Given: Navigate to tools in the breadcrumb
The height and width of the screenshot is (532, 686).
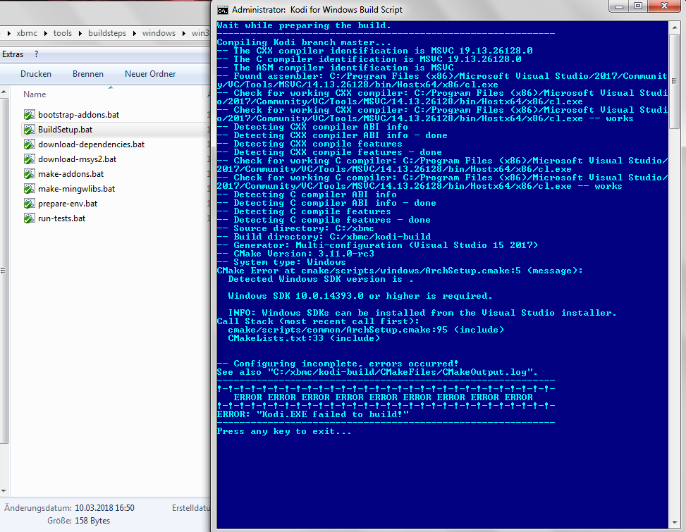Looking at the screenshot, I should click(63, 33).
